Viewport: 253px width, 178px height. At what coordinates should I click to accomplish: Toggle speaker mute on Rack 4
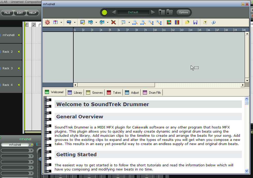tap(19, 85)
